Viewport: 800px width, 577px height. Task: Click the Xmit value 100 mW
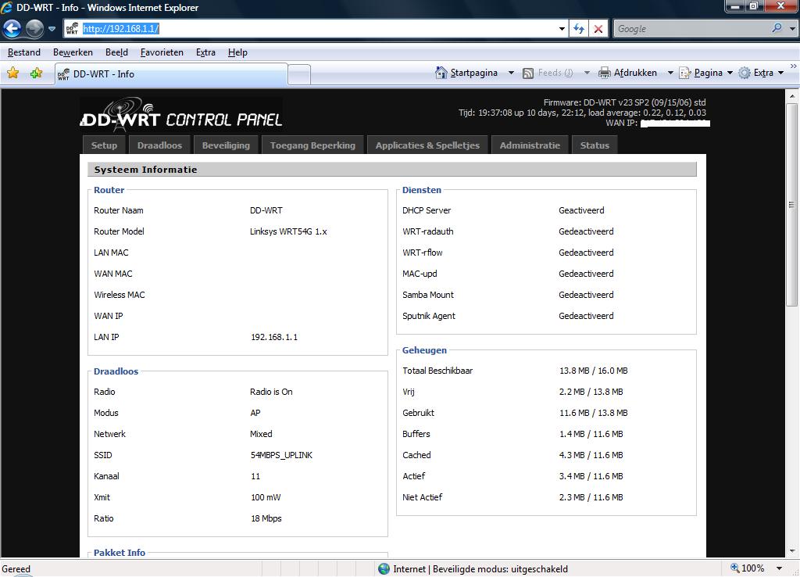coord(266,497)
